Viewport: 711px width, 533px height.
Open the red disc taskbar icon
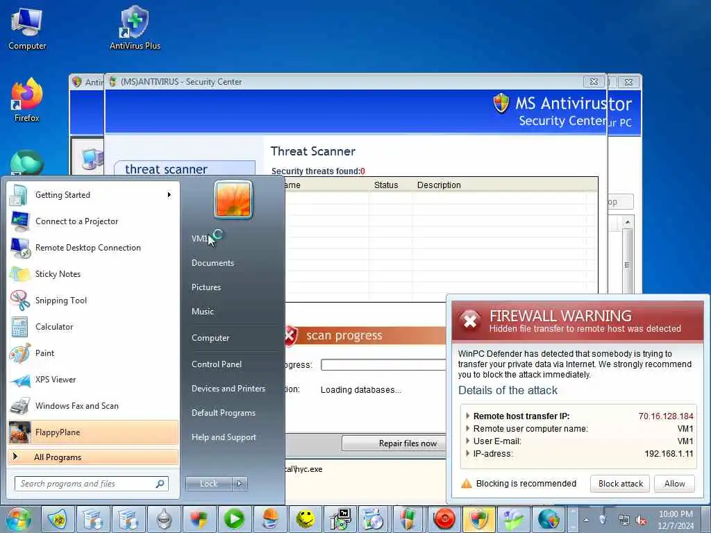click(x=444, y=519)
